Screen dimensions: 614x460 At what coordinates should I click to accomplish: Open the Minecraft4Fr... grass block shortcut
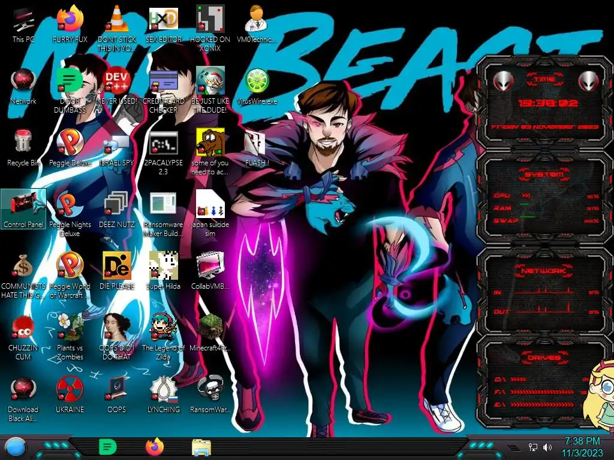(210, 333)
